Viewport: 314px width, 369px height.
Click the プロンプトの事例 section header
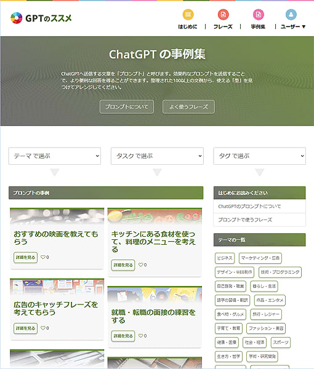pos(106,193)
